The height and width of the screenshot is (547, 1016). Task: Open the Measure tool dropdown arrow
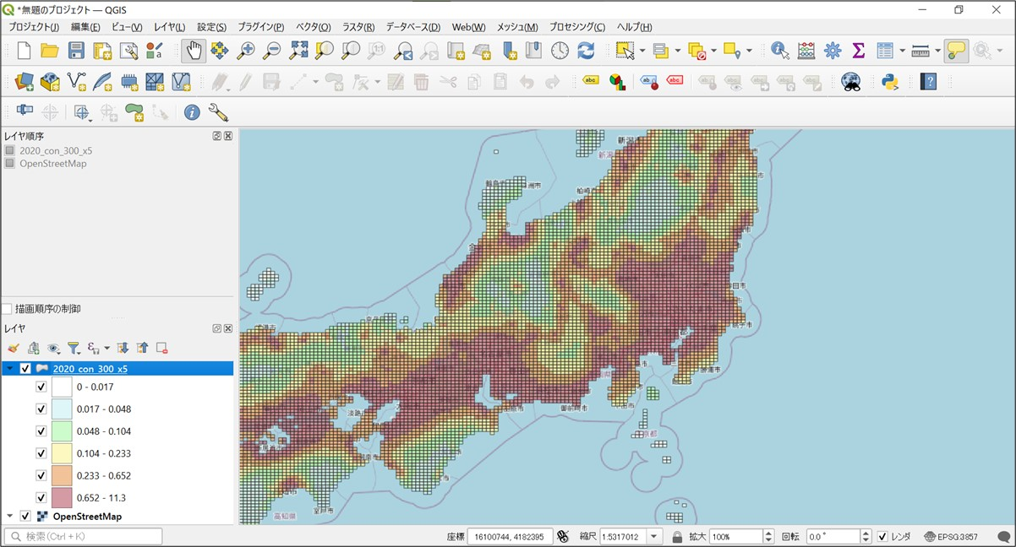coord(937,51)
